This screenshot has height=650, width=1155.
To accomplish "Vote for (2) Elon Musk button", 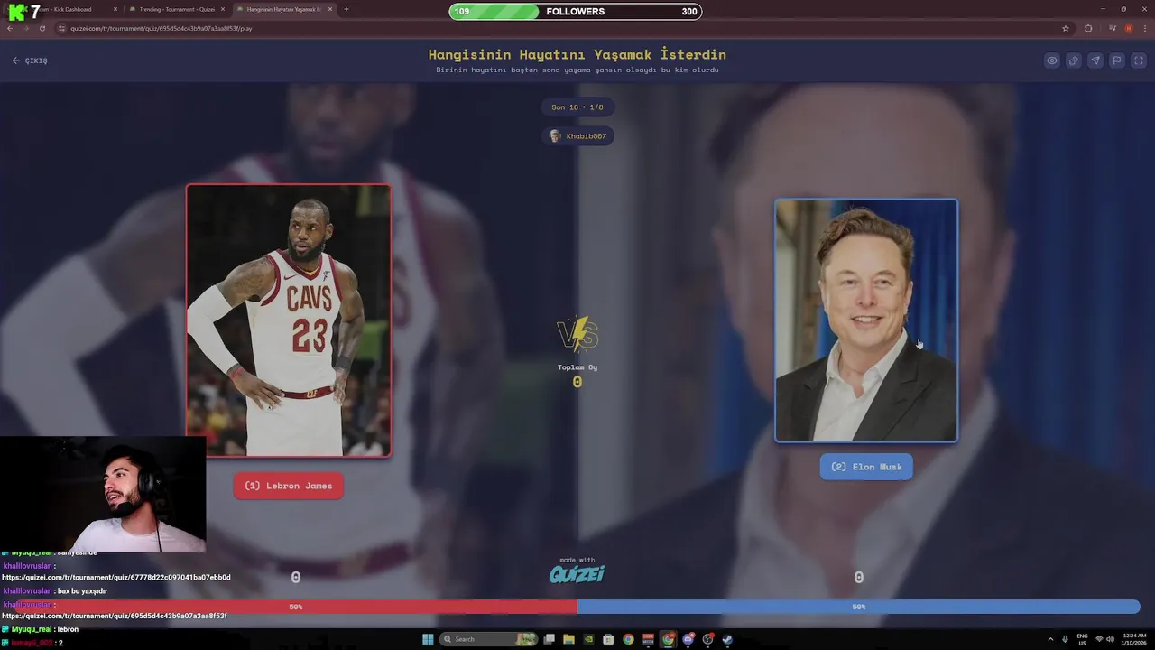I will (866, 467).
